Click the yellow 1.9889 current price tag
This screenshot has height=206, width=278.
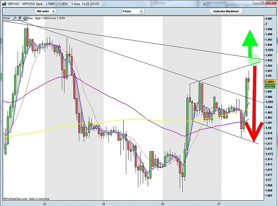[x=270, y=82]
